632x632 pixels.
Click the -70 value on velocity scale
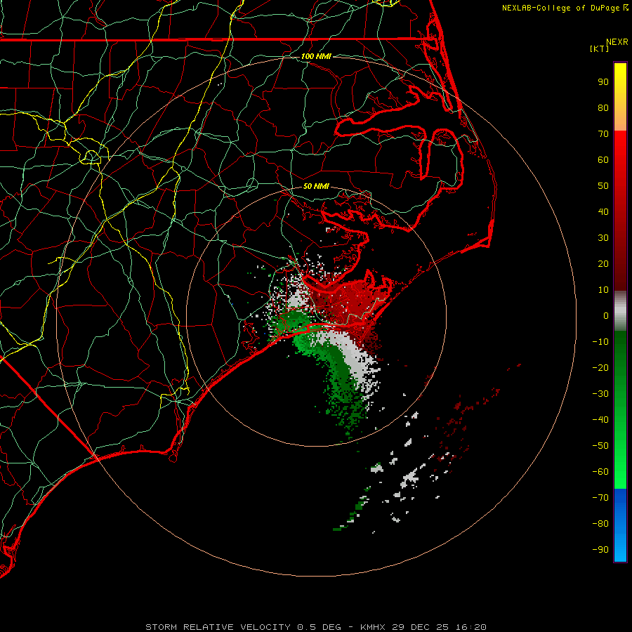pos(600,498)
